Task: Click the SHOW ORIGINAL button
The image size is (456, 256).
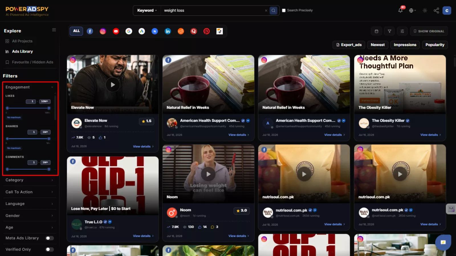Action: [x=429, y=31]
